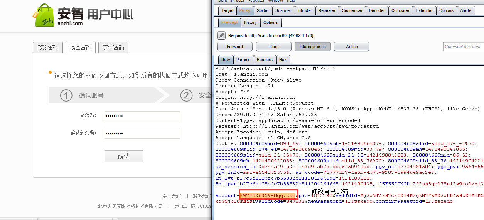484x220 pixels.
Task: Click the 新密码 password field
Action: 142,116
